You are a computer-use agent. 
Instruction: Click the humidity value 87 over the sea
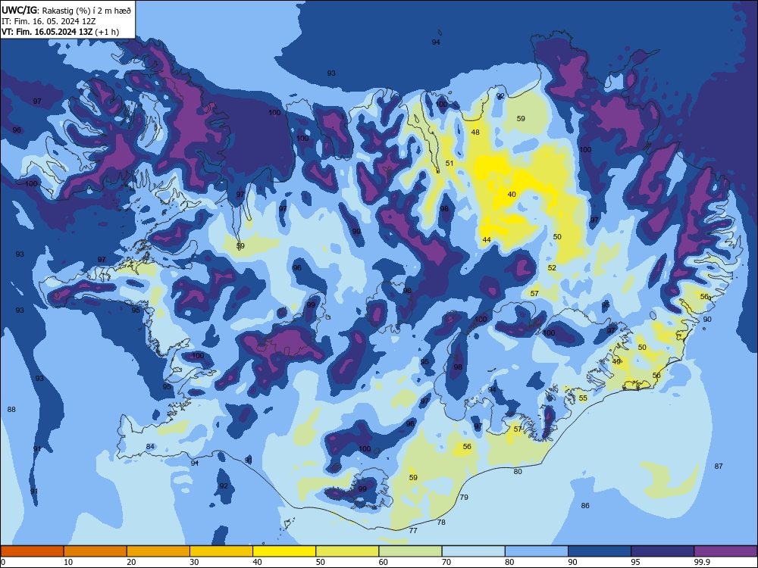[719, 466]
